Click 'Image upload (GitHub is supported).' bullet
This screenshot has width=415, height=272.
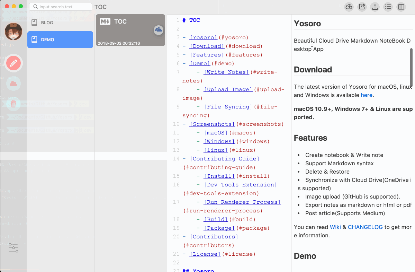tap(353, 196)
